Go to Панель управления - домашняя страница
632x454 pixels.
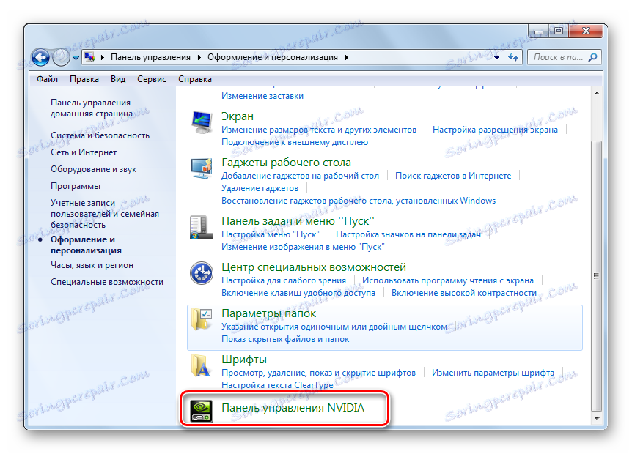click(x=93, y=108)
